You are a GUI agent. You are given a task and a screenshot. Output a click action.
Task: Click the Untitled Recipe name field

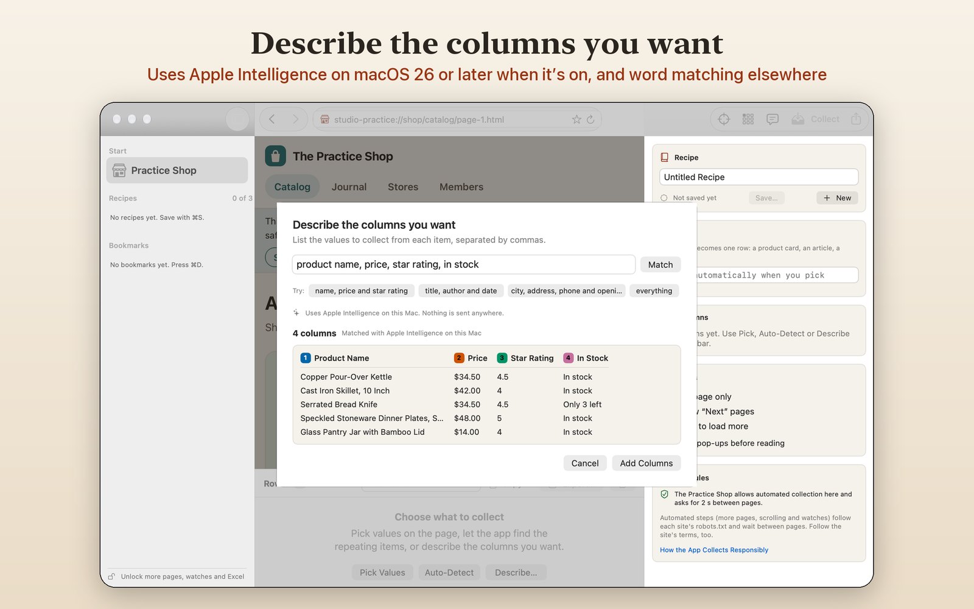tap(759, 177)
